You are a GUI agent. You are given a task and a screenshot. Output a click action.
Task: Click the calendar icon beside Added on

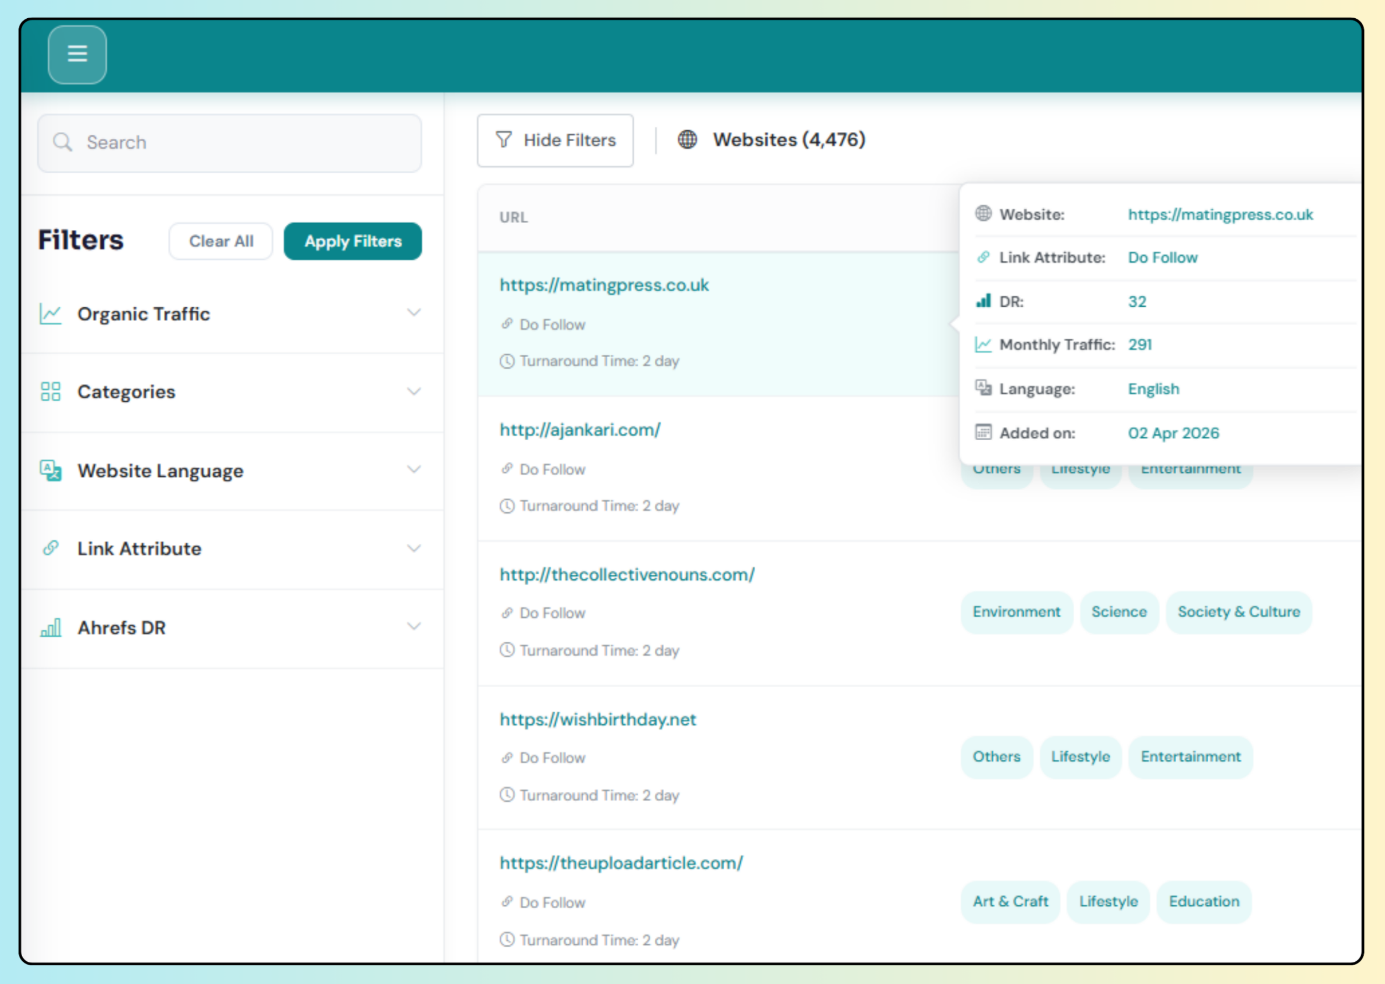click(x=983, y=432)
